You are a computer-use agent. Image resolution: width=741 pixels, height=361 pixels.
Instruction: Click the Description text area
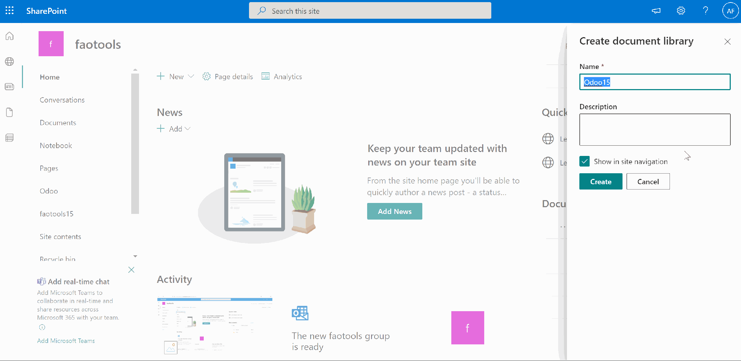click(655, 130)
